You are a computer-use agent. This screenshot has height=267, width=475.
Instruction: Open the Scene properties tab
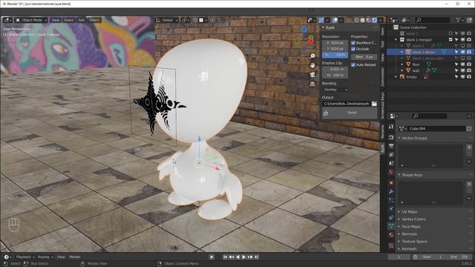pos(391,163)
